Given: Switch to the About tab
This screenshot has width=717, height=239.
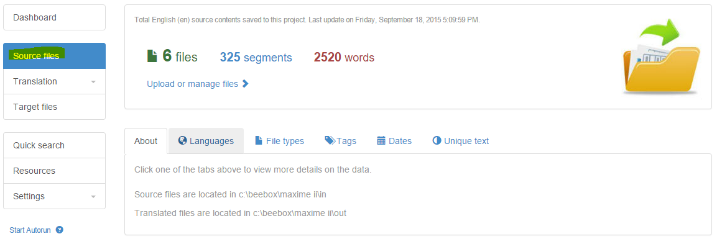Looking at the screenshot, I should [x=146, y=141].
